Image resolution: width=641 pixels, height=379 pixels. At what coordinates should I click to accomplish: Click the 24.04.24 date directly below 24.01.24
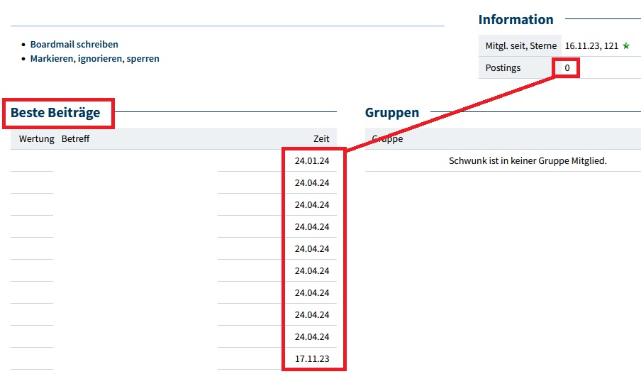pos(312,183)
